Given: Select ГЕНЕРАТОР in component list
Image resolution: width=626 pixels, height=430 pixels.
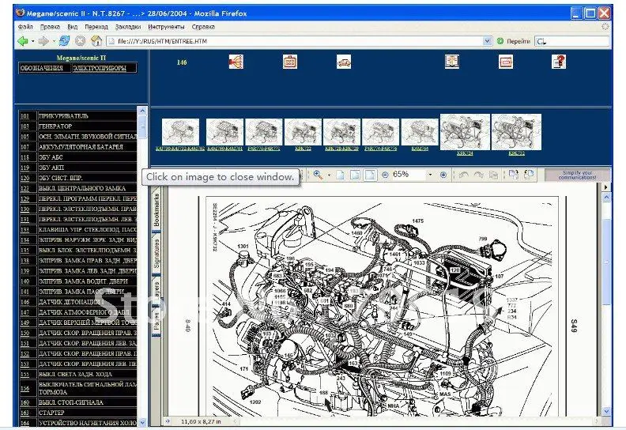Looking at the screenshot, I should pyautogui.click(x=77, y=126).
